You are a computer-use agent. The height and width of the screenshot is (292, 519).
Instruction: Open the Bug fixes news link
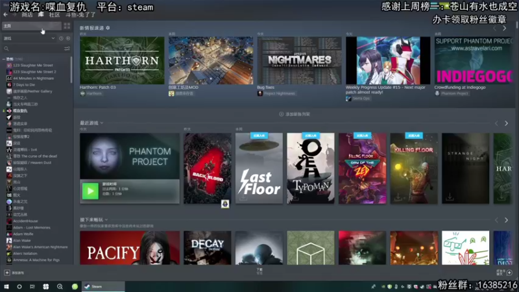click(x=265, y=88)
